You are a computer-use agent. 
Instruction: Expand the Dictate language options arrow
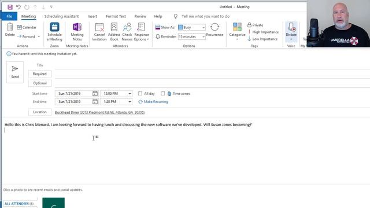[291, 39]
